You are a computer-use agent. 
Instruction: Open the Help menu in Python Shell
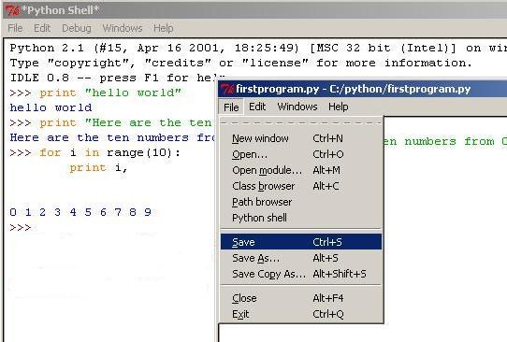[164, 28]
